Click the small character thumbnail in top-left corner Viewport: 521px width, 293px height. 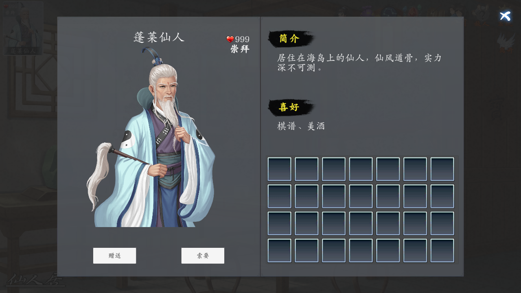[x=23, y=28]
